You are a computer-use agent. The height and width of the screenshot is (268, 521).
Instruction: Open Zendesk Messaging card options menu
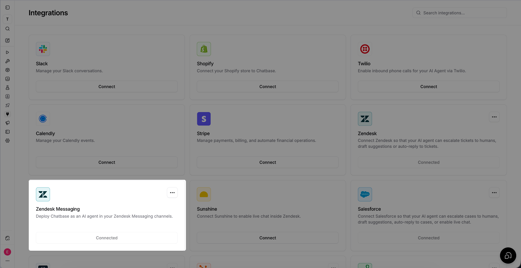point(172,193)
